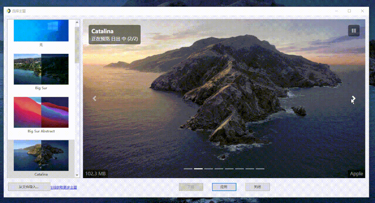Viewport: 375px width, 203px height.
Task: Jump to third slide indicator
Action: point(208,169)
